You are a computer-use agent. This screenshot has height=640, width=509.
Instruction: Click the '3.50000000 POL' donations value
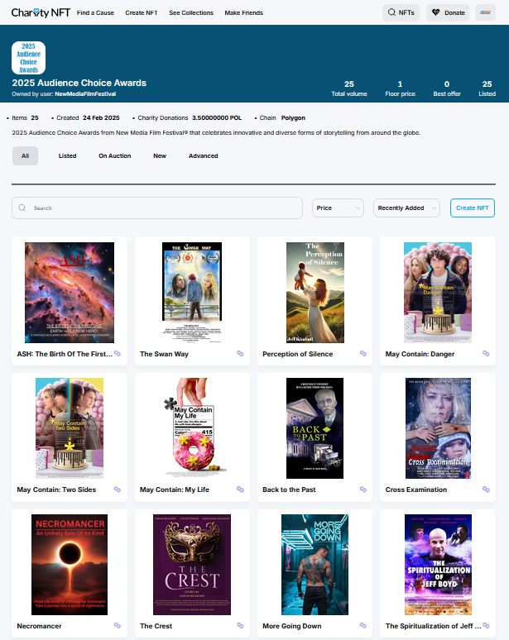[217, 117]
